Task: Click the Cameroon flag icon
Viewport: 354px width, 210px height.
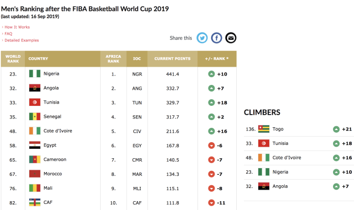Action: (x=35, y=159)
